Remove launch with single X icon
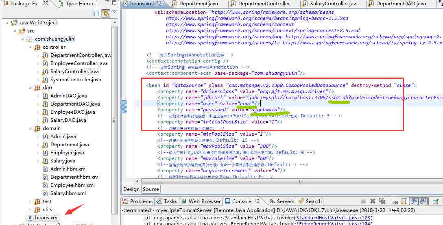 (373, 201)
